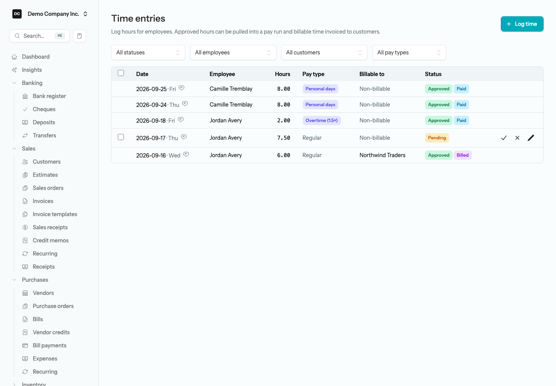Screen dimensions: 556x386
Task: Open Purchases Recurring in sidebar
Action: [45, 372]
